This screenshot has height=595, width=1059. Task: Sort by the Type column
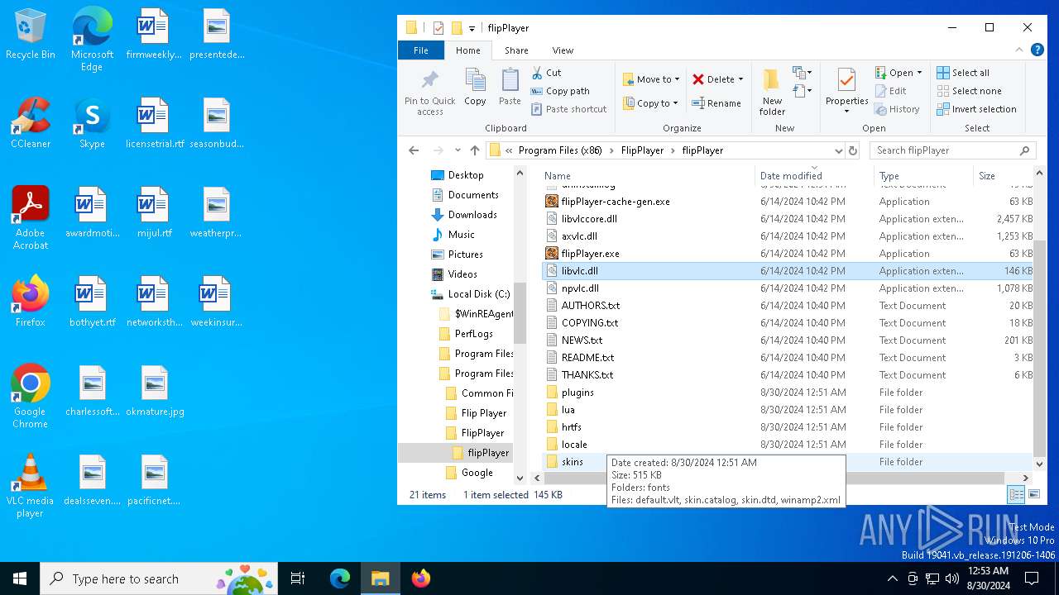pyautogui.click(x=923, y=175)
